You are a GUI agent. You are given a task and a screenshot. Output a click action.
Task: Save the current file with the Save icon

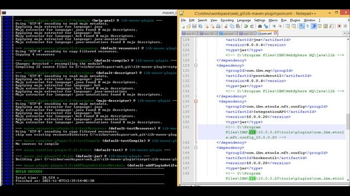point(195,27)
